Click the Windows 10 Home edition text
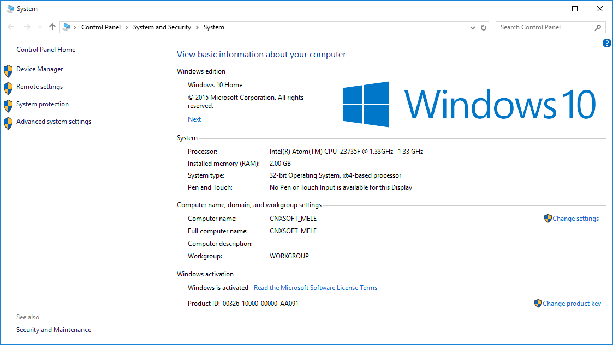613x345 pixels. tap(215, 85)
